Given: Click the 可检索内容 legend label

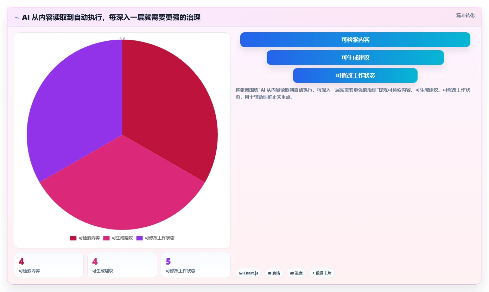Looking at the screenshot, I should click(x=89, y=238).
